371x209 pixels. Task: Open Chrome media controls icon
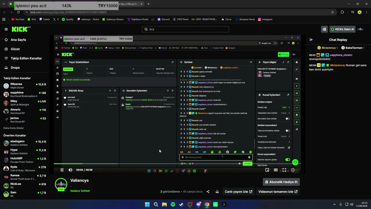click(x=352, y=12)
